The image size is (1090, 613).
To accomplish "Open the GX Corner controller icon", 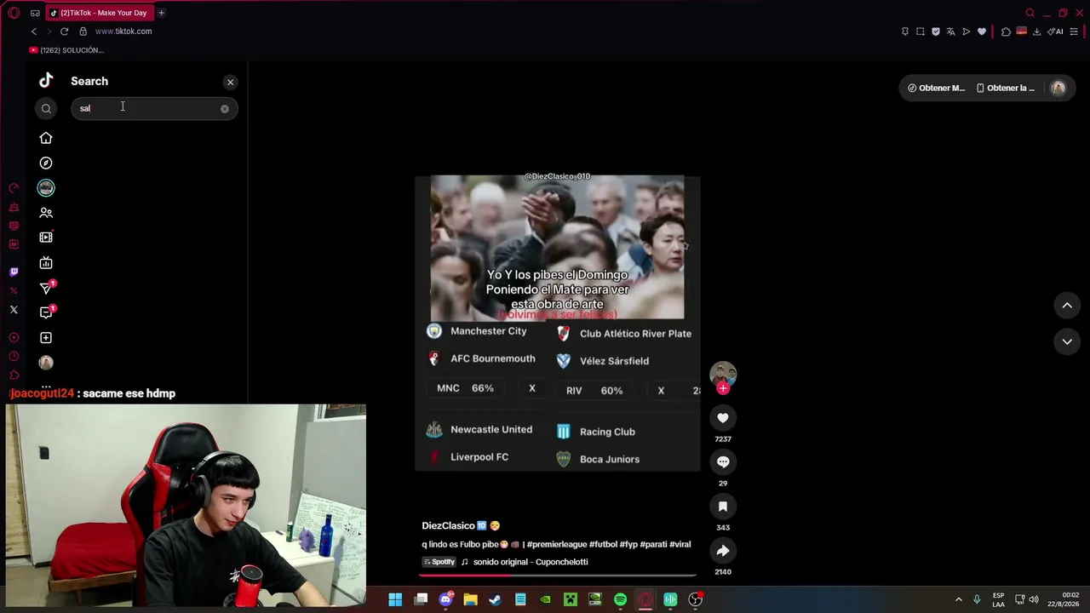I will pyautogui.click(x=35, y=13).
